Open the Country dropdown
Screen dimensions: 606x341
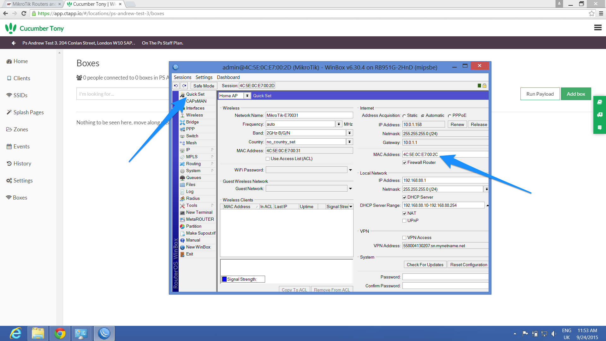point(349,142)
